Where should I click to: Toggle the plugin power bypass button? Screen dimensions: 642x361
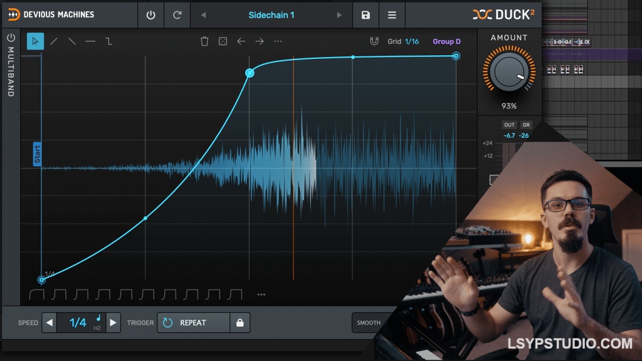tap(150, 15)
